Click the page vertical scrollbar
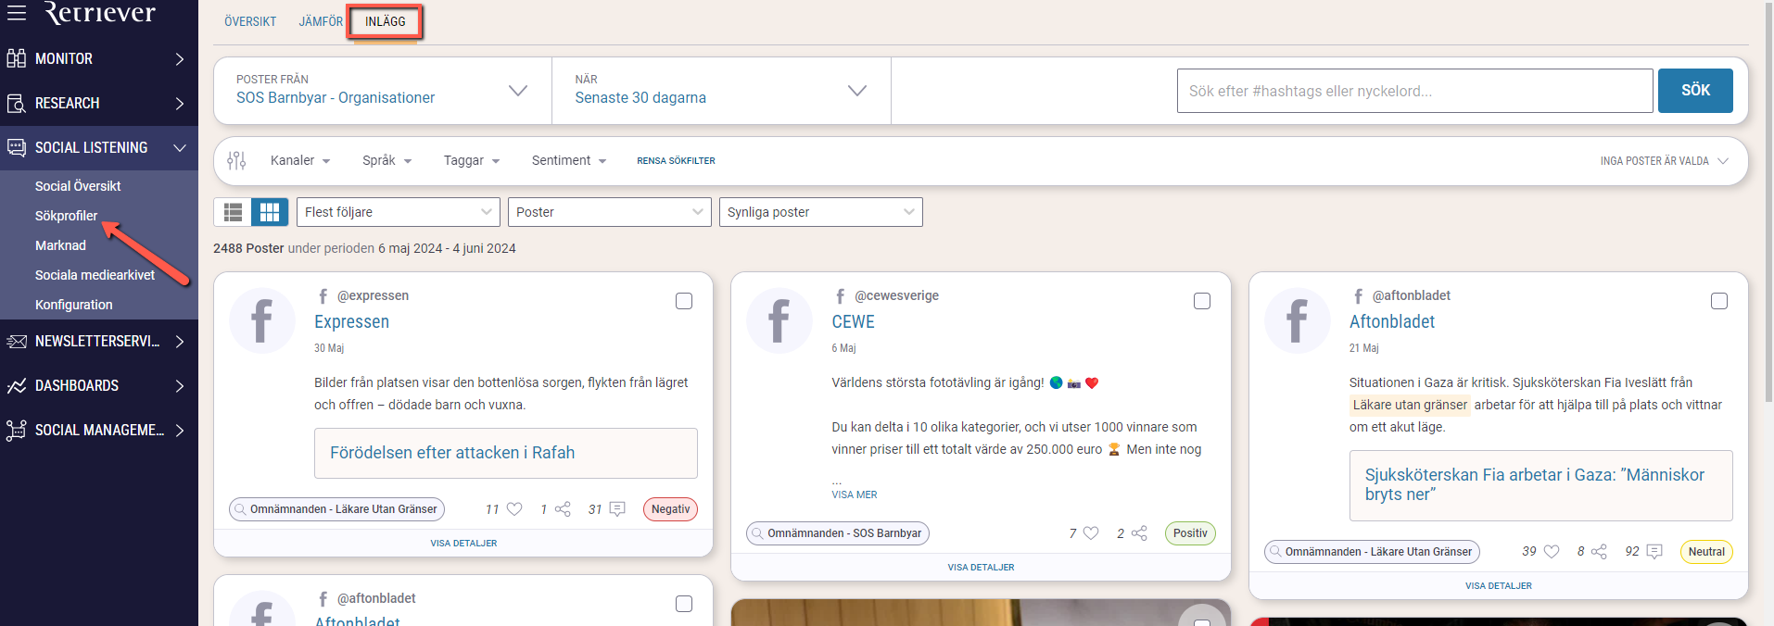 click(1768, 202)
